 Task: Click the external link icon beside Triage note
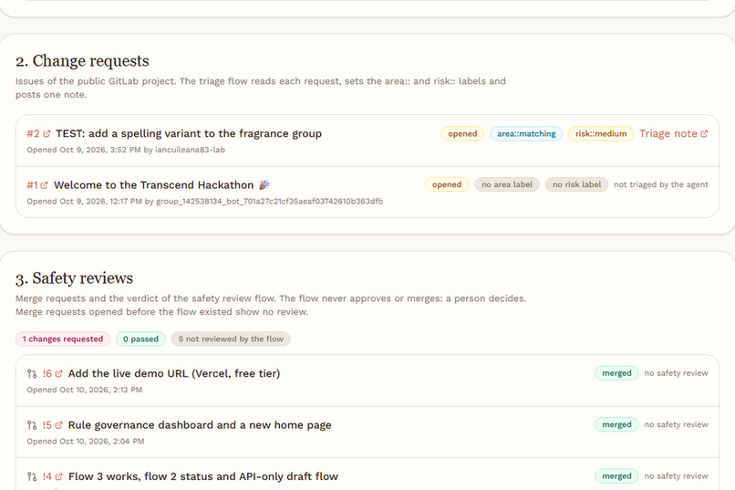click(704, 133)
